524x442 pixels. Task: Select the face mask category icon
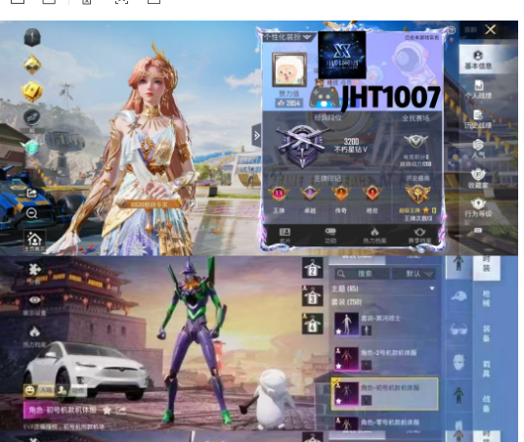click(458, 362)
